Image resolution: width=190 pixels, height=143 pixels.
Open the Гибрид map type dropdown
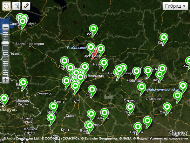(x=175, y=6)
